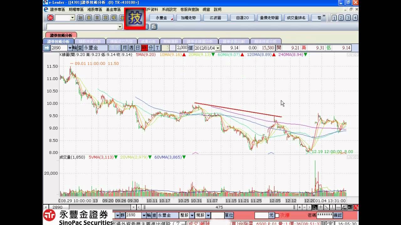Select the 時 hourly period button

pos(144,48)
